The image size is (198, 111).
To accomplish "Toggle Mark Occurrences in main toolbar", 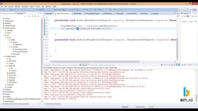I will pyautogui.click(x=43, y=10).
